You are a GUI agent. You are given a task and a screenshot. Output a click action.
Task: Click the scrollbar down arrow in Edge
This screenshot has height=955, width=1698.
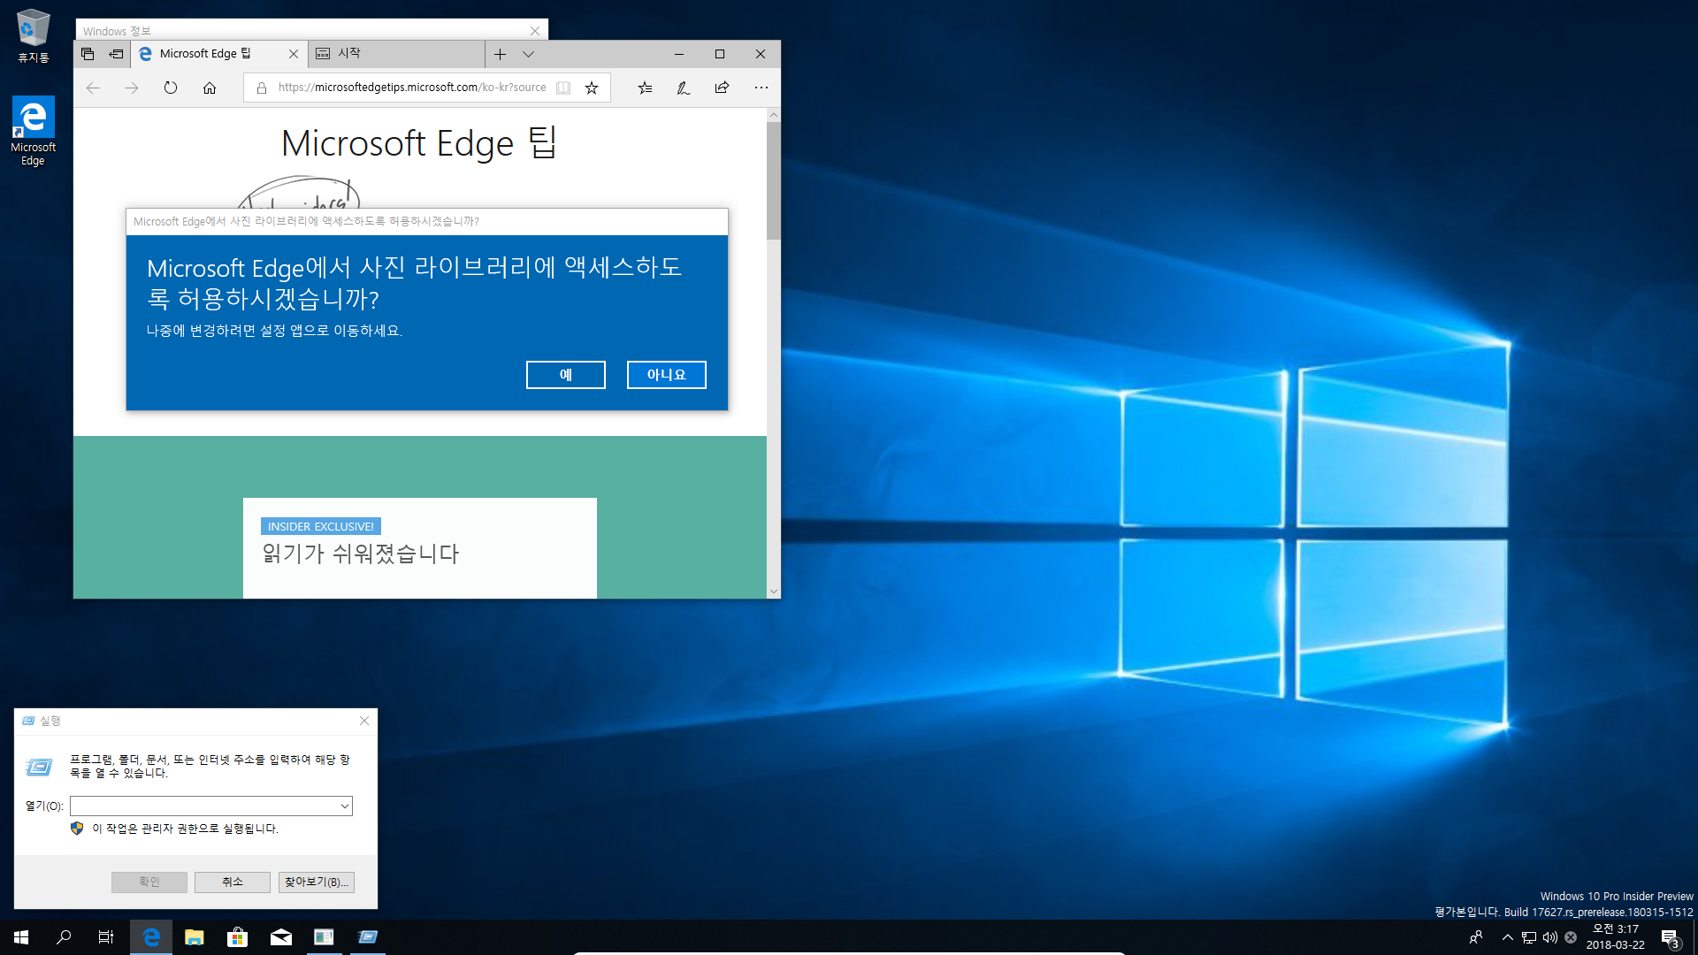(x=774, y=592)
